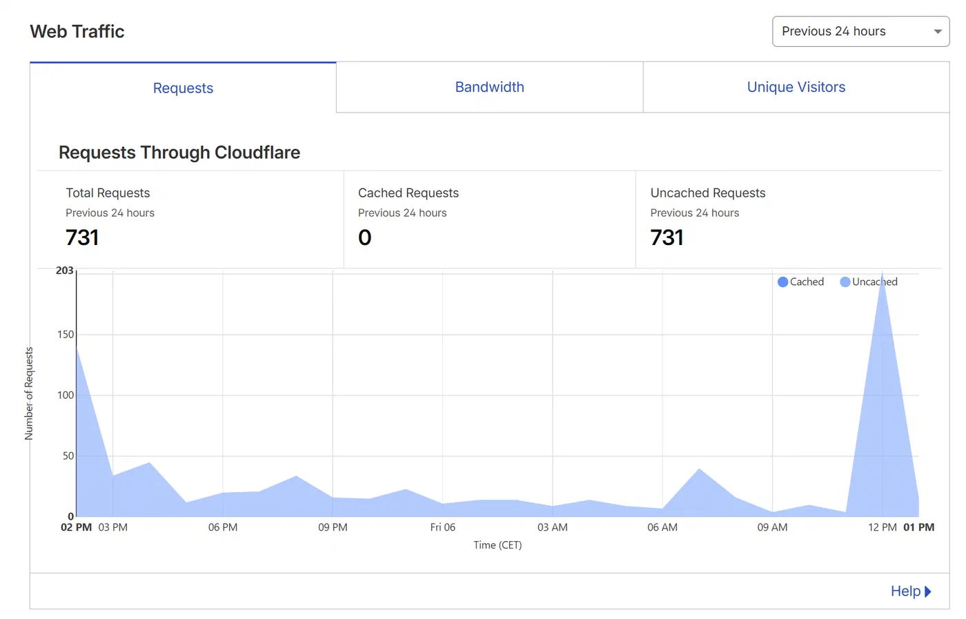Click the Requests Through Cloudflare title
Screen dimensions: 966x619
coord(179,153)
